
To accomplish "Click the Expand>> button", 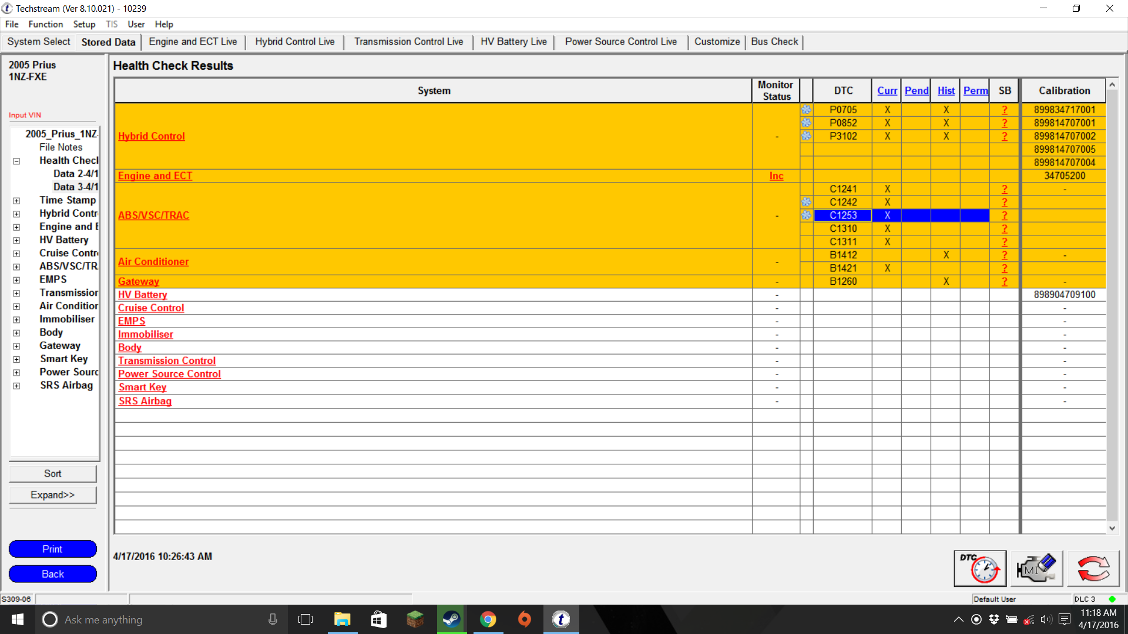I will [x=52, y=495].
